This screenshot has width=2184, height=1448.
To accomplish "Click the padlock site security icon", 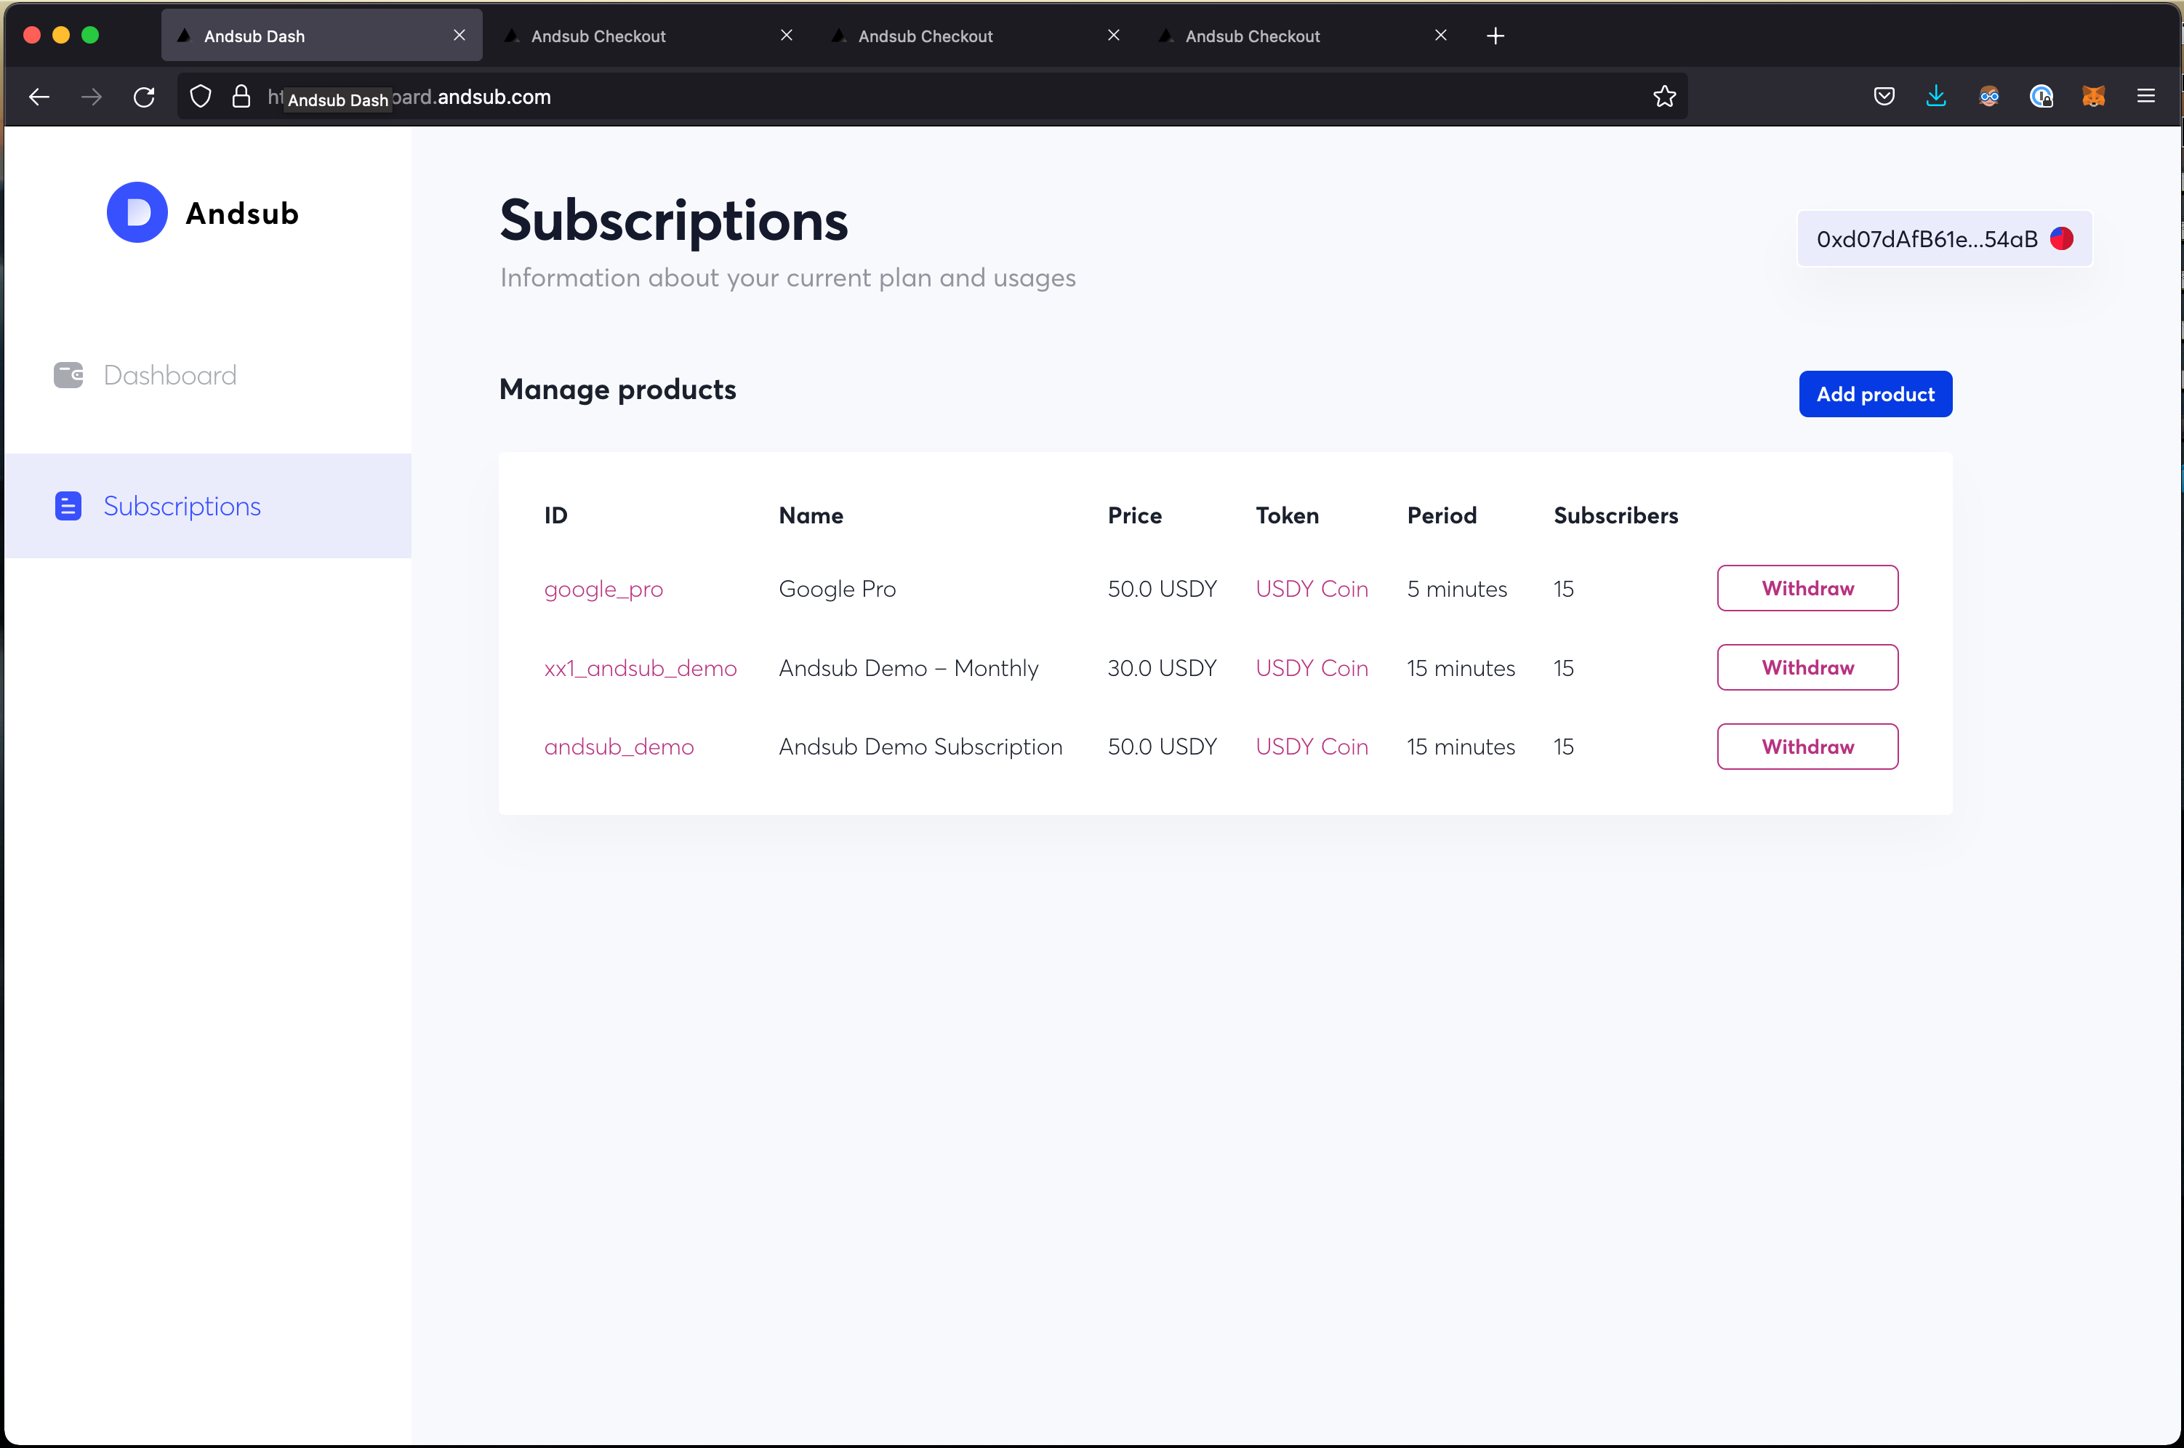I will click(x=241, y=97).
